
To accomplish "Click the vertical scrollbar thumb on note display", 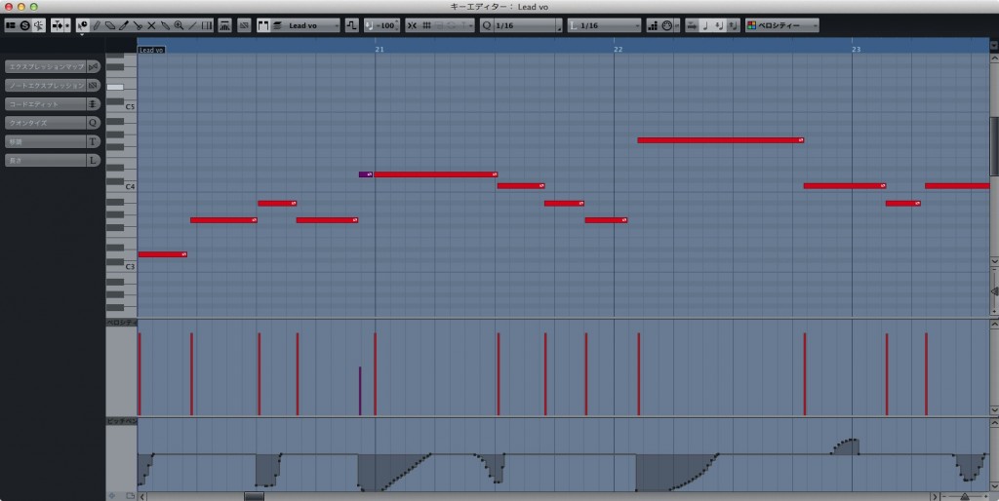I will click(x=994, y=145).
